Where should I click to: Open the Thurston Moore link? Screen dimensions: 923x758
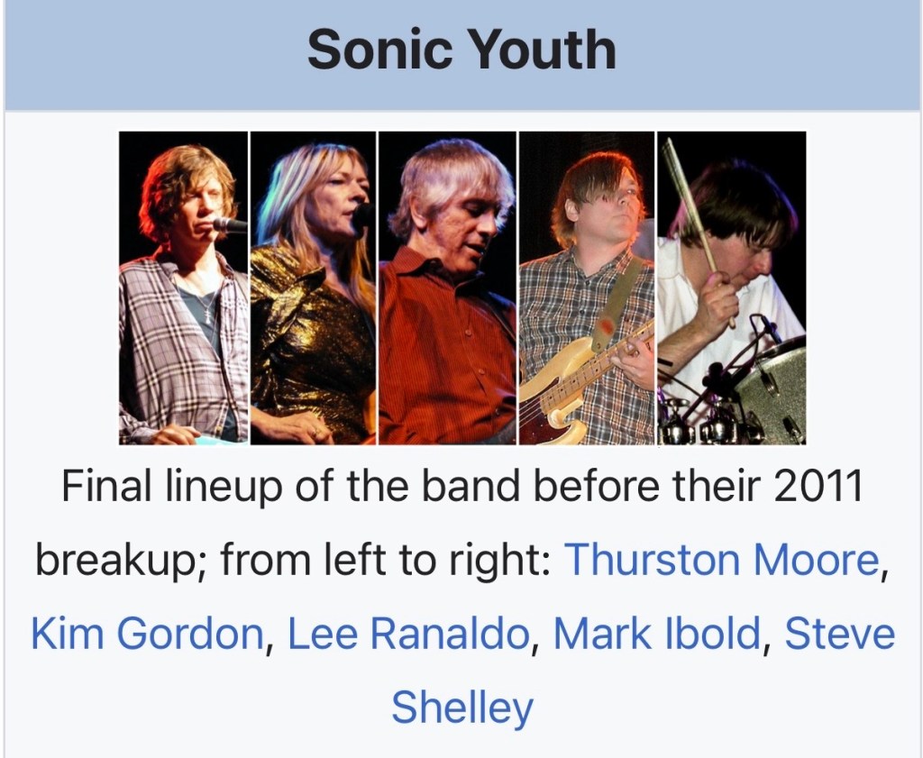[720, 561]
